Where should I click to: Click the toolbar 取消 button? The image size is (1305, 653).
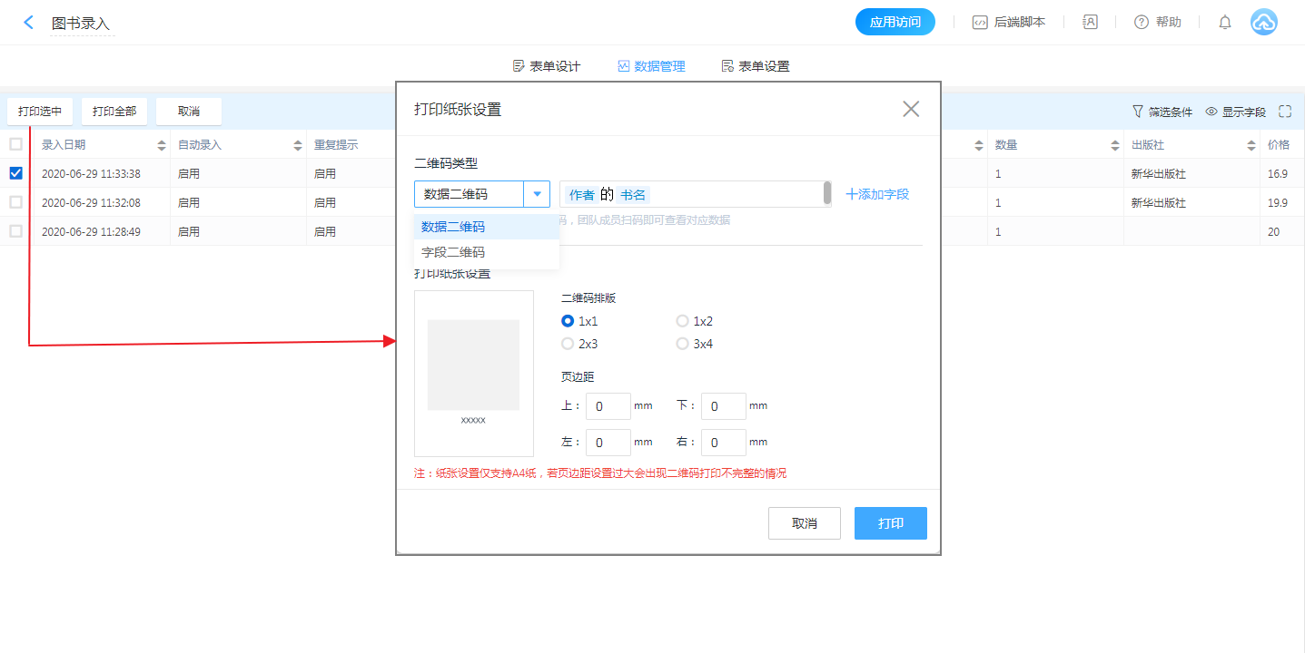189,112
